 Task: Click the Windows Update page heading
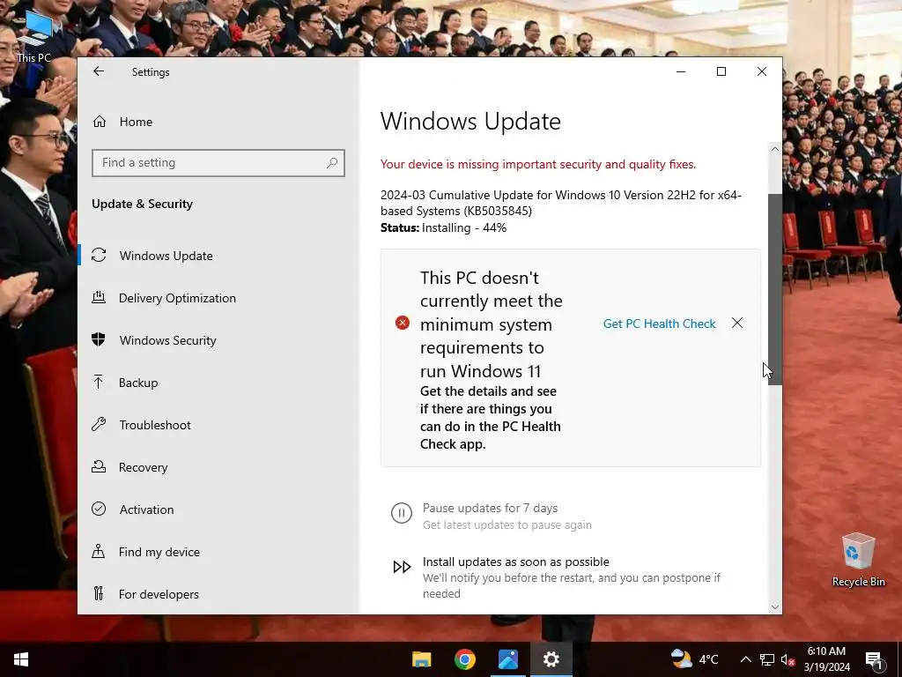470,122
